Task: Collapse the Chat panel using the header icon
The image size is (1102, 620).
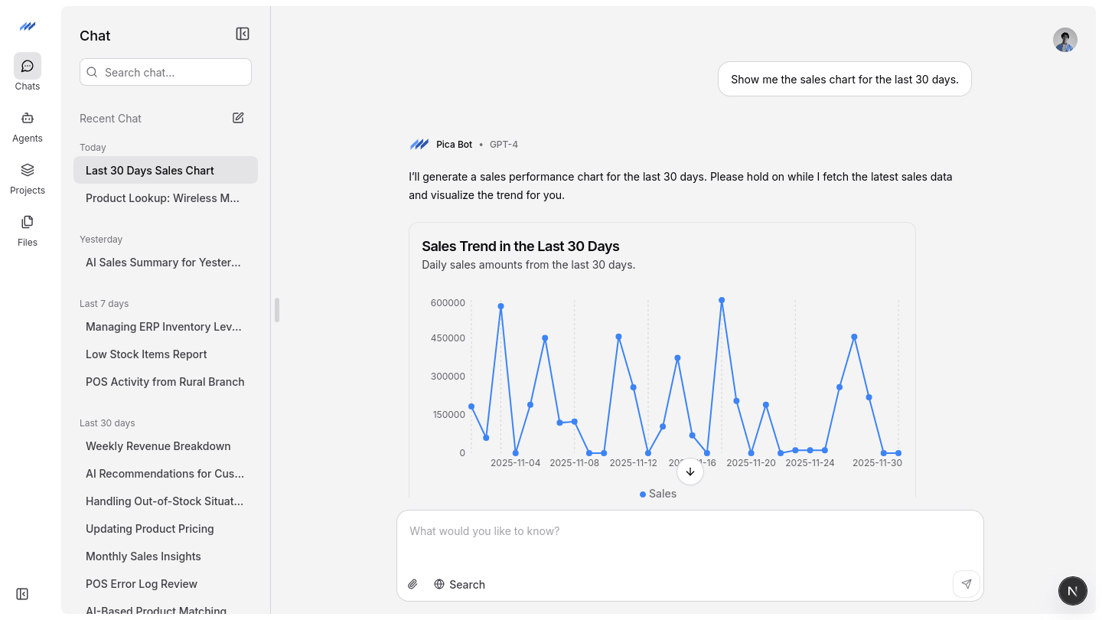Action: [x=243, y=34]
